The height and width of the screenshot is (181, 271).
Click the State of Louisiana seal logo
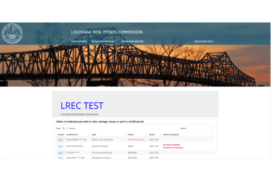12,34
